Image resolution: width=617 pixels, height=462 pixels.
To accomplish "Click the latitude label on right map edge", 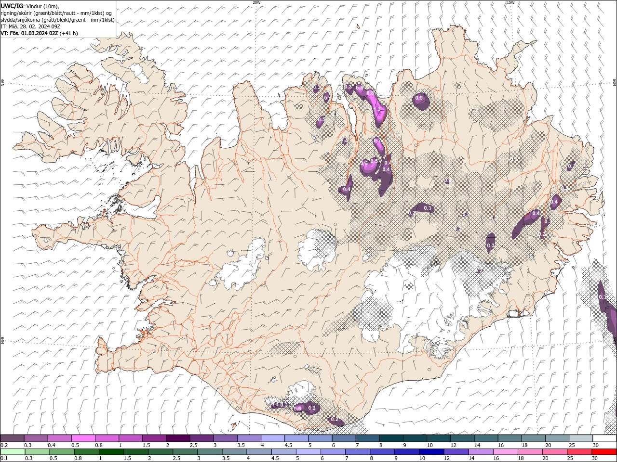I will point(615,83).
